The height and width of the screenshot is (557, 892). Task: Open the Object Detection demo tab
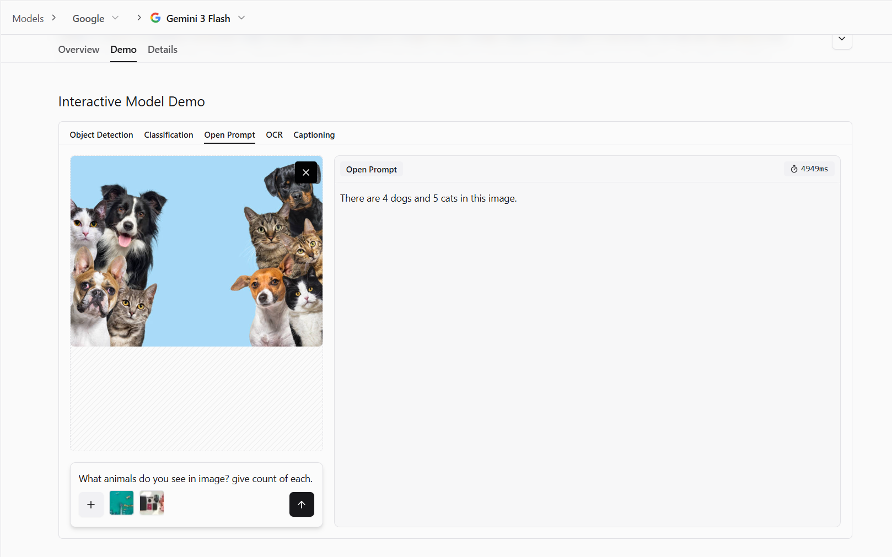pyautogui.click(x=101, y=135)
